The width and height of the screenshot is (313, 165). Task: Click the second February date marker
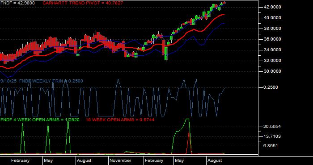point(154,161)
